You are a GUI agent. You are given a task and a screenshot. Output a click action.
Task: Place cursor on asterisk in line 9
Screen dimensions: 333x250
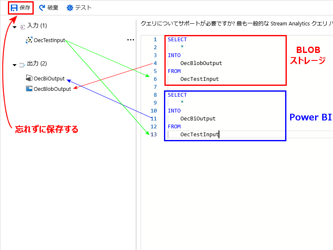(182, 102)
